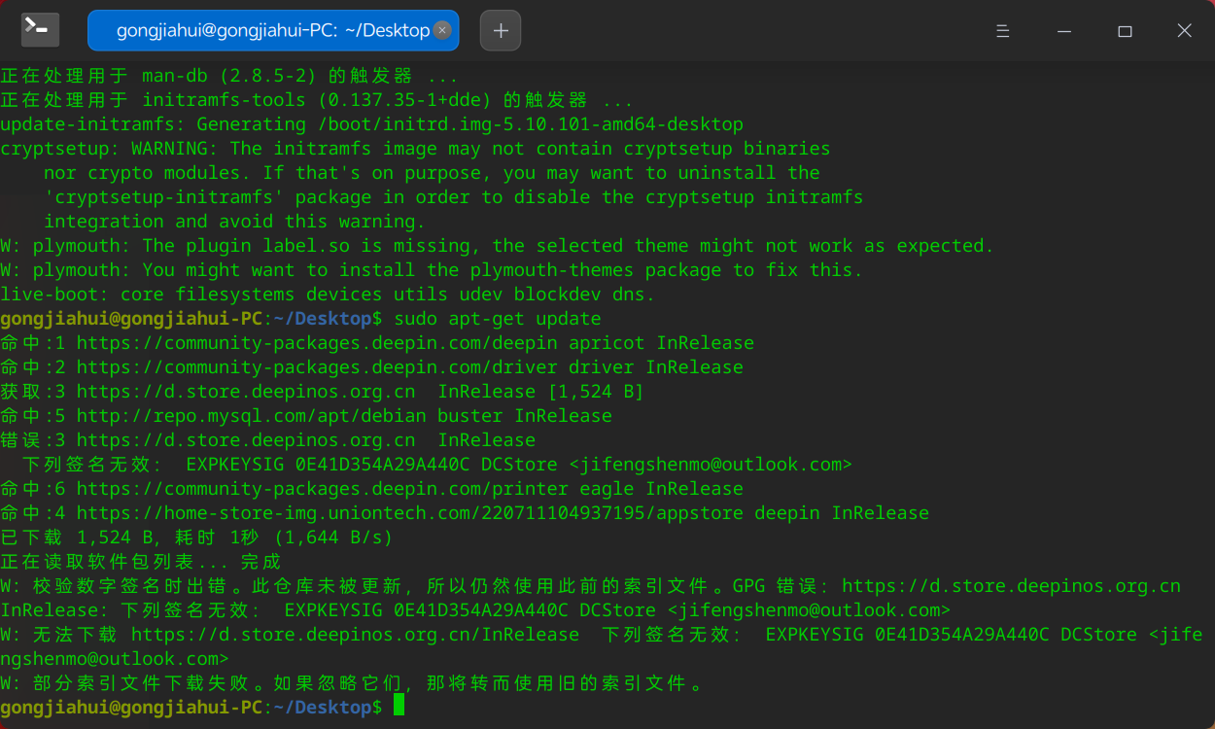This screenshot has width=1215, height=729.
Task: Open the terminal's hamburger menu
Action: [x=1002, y=30]
